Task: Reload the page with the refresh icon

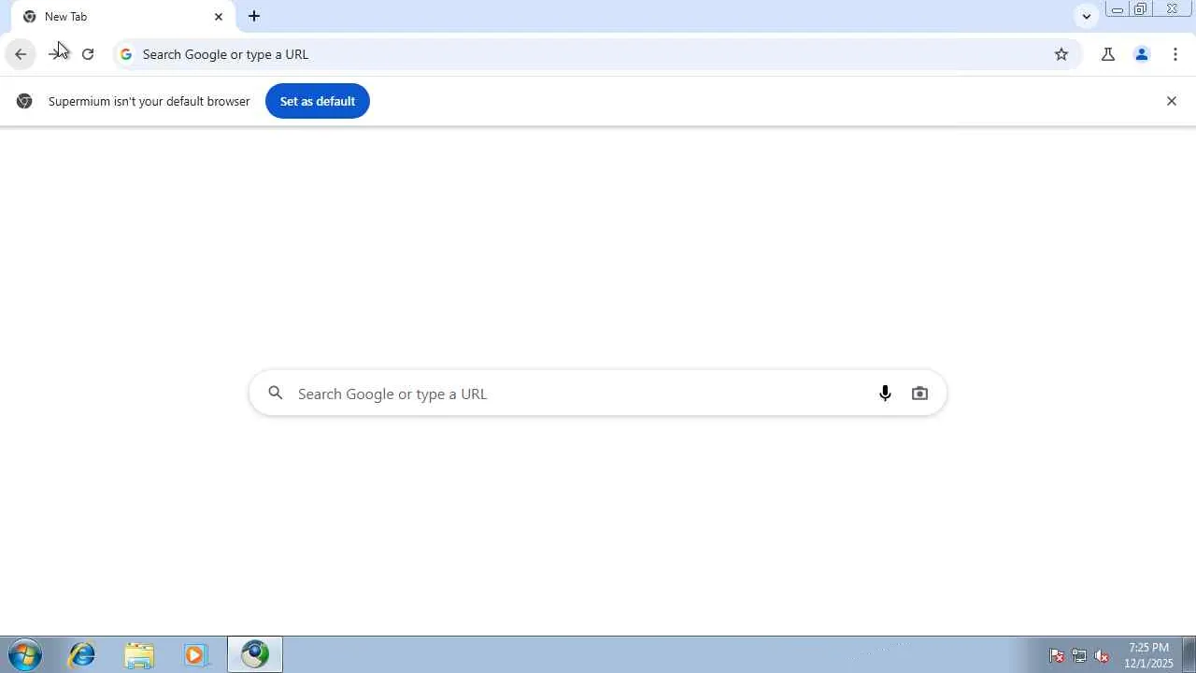Action: coord(88,54)
